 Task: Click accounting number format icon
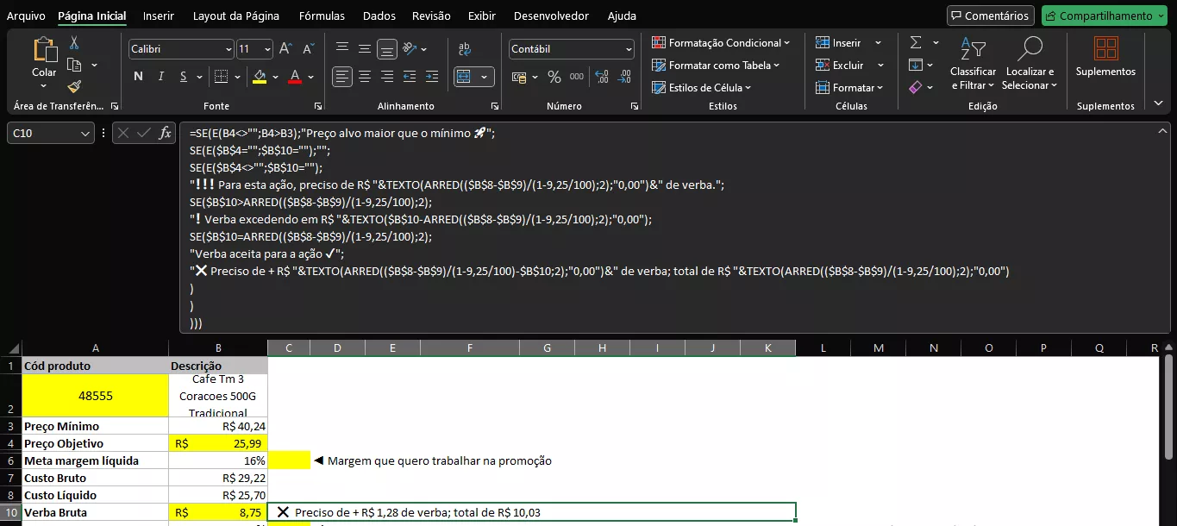pos(519,77)
